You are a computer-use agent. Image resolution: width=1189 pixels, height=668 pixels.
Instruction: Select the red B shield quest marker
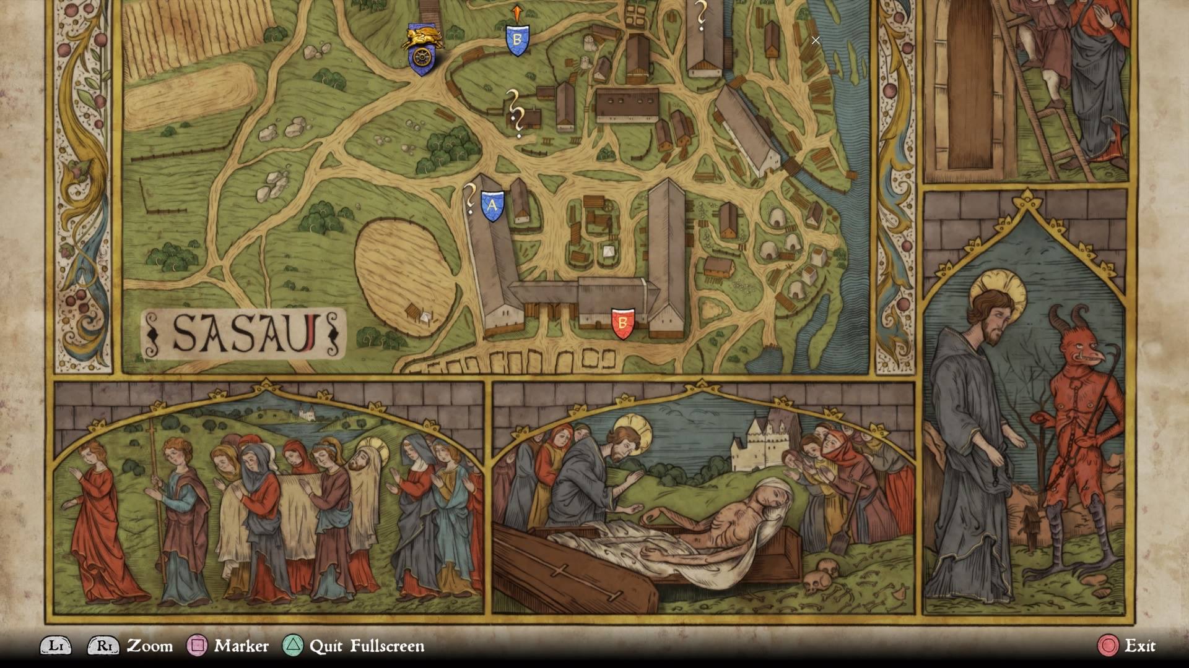coord(623,324)
